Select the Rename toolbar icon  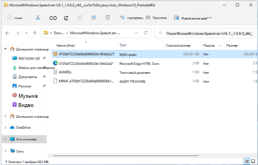[80, 18]
